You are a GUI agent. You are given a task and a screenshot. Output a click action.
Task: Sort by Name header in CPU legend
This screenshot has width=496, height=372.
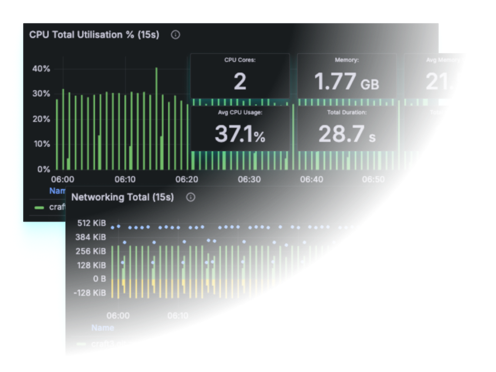coord(57,191)
